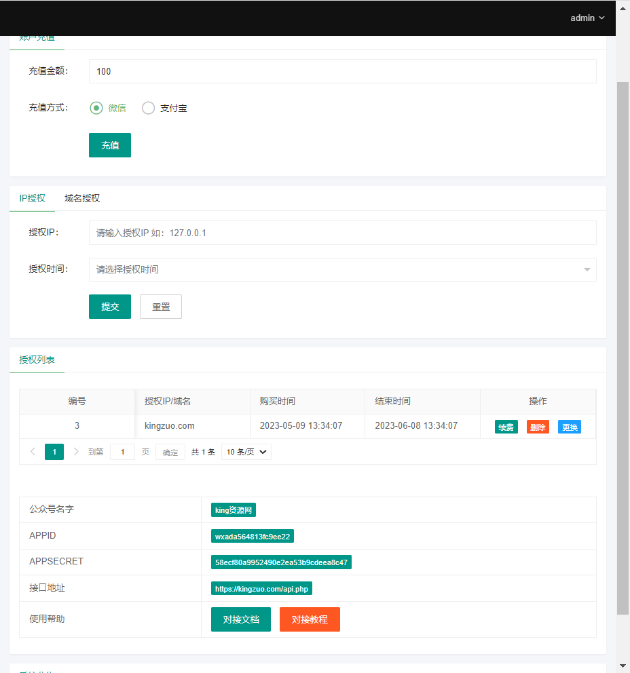Open the 10 条/页 page size dropdown
Screen dimensions: 630x673
(x=246, y=452)
